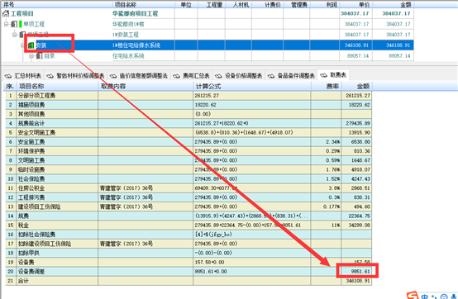This screenshot has height=299, width=458.
Task: Select the 目录 tree node
Action: point(50,55)
